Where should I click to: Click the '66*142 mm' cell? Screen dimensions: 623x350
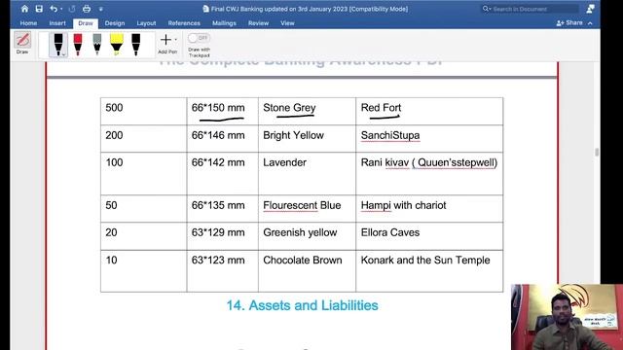222,173
